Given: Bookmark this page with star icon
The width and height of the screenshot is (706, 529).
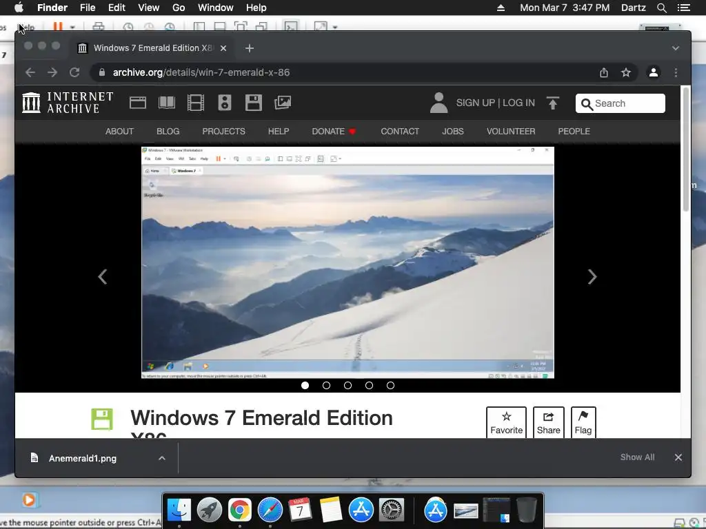Looking at the screenshot, I should [x=626, y=72].
